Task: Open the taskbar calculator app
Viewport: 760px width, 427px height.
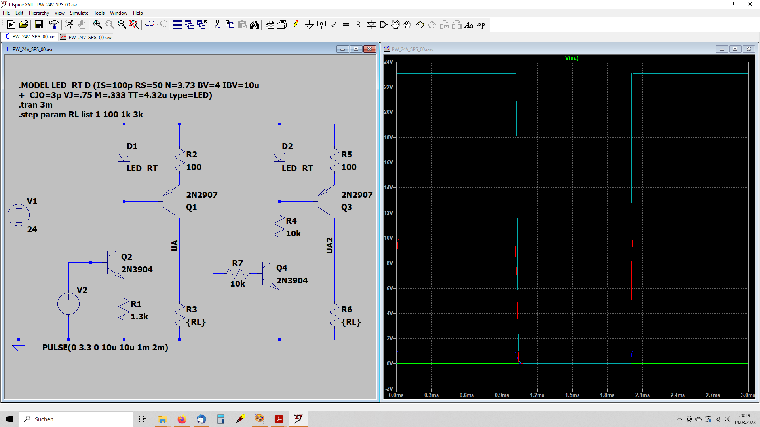Action: (220, 419)
